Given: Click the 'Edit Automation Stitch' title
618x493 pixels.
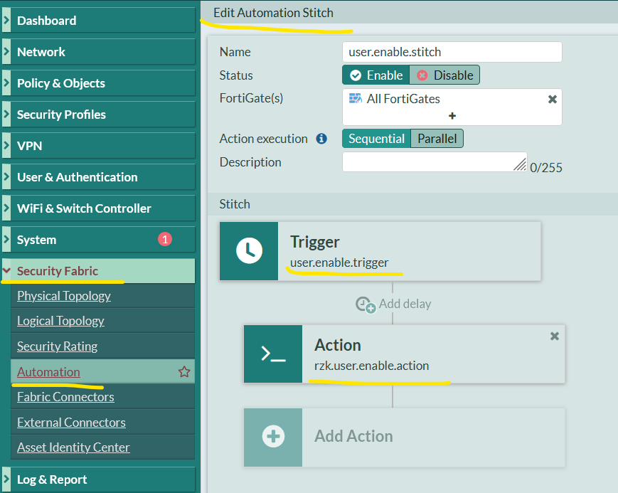Looking at the screenshot, I should tap(273, 13).
